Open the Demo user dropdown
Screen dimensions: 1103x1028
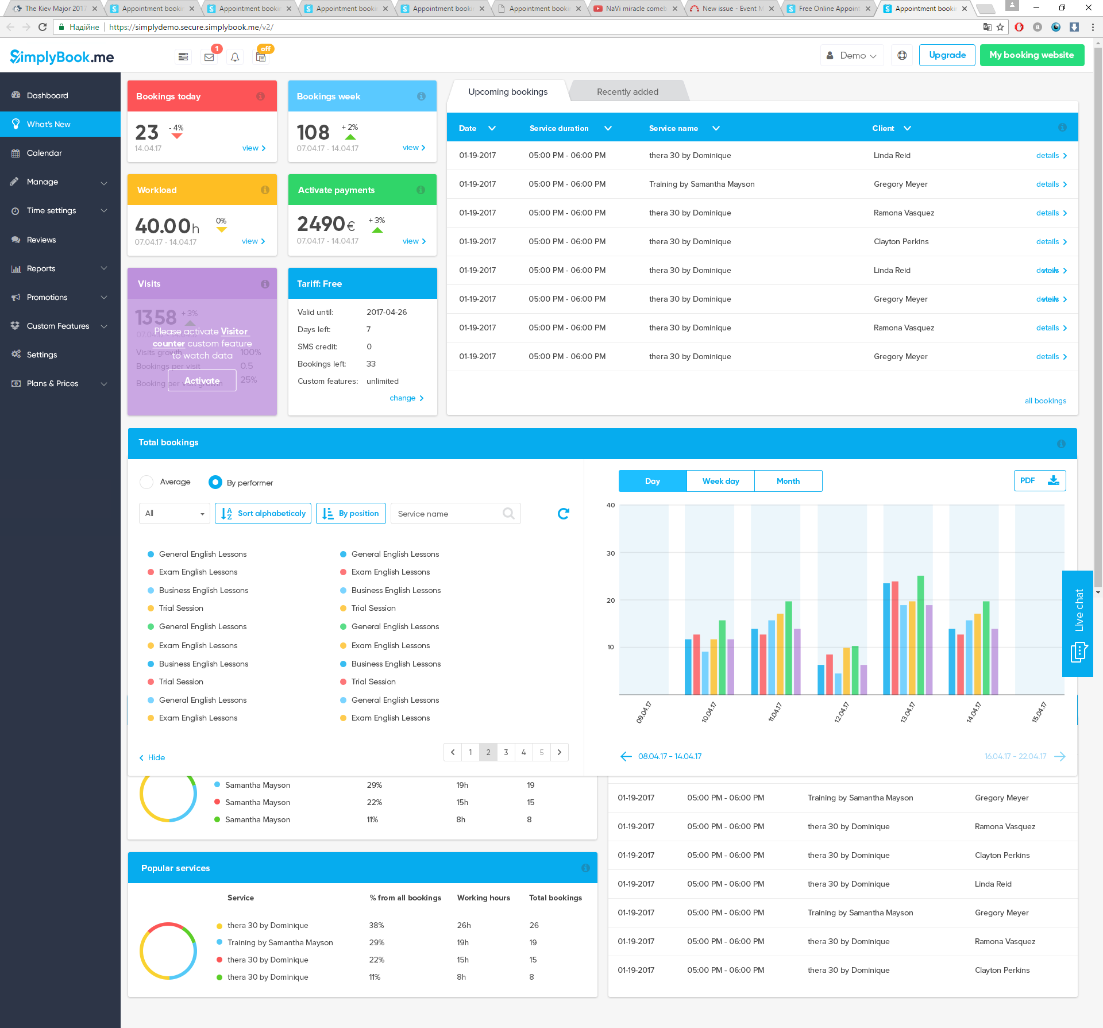click(x=851, y=55)
